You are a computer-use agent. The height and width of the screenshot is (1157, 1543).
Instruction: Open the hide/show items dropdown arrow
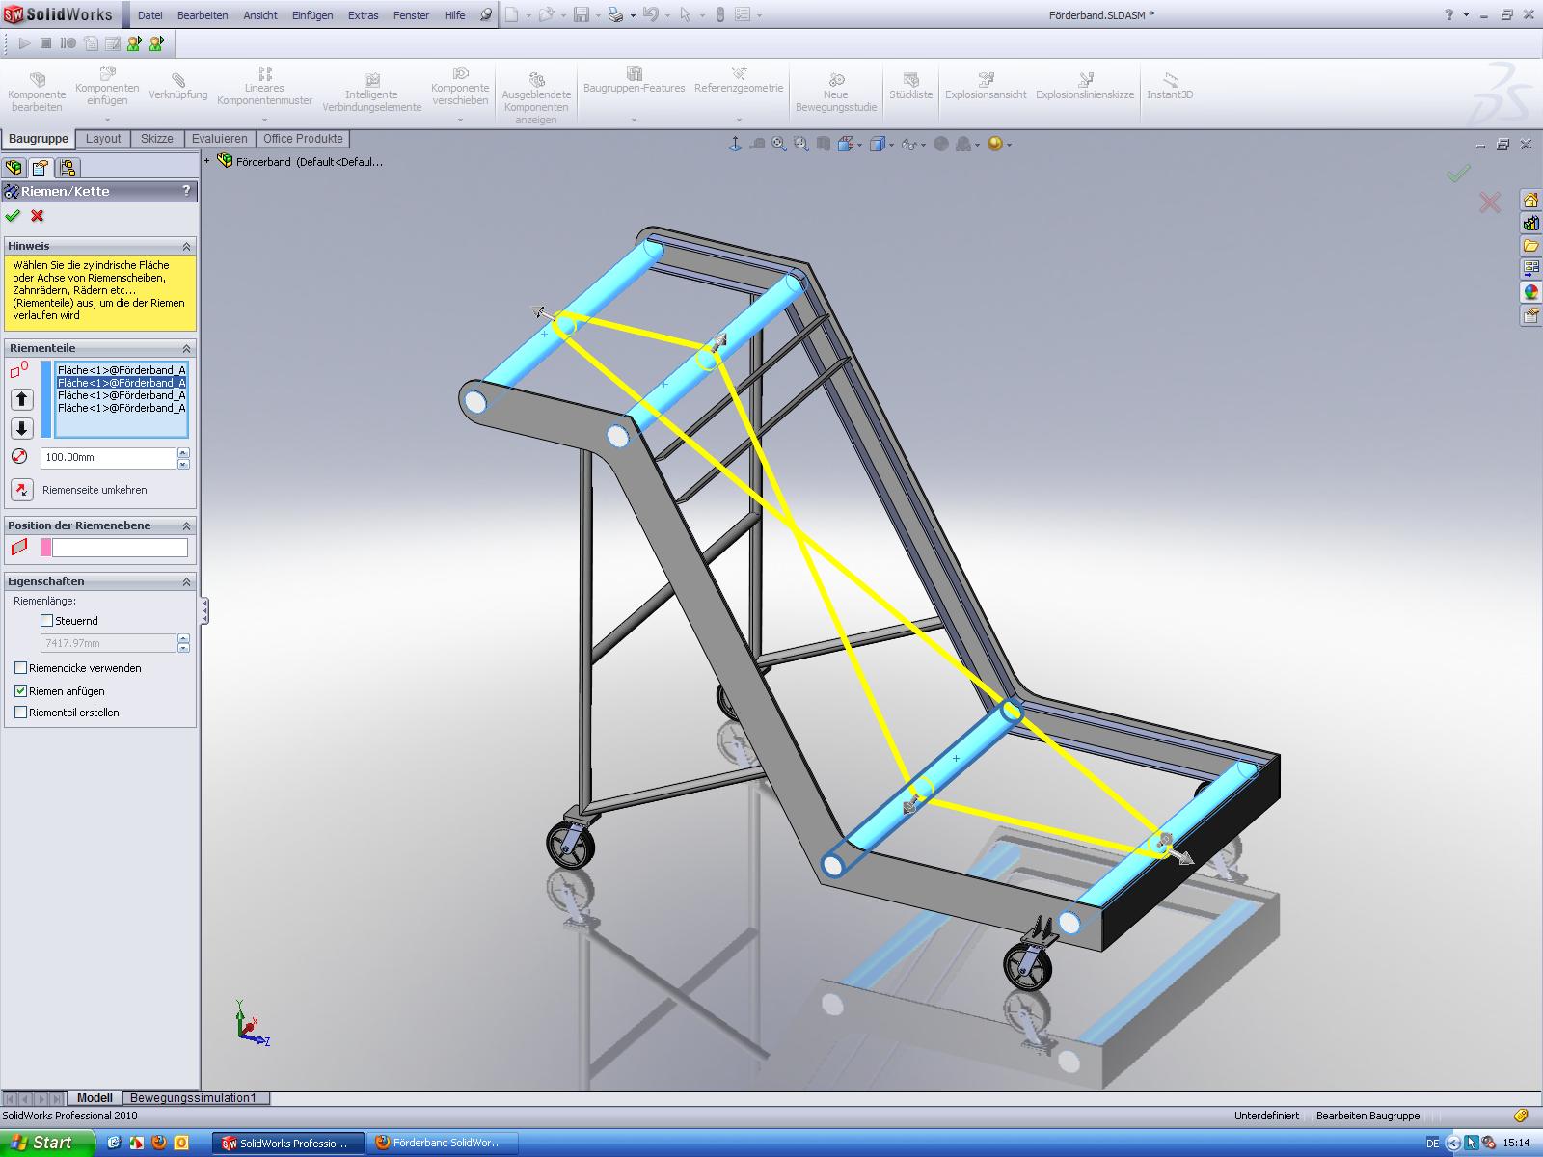click(x=923, y=146)
